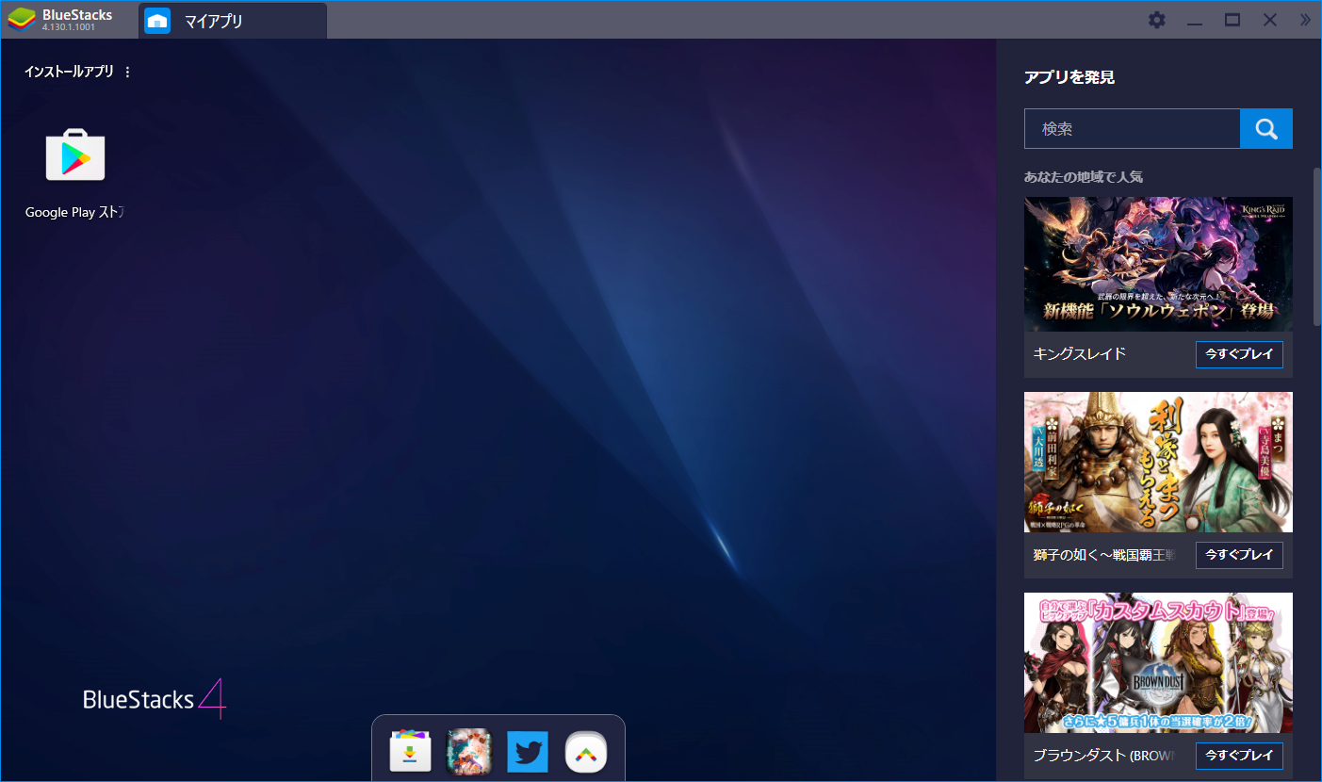The height and width of the screenshot is (782, 1322).
Task: Click the 獅子の如く～戦国覇王 title text
Action: 1103,555
